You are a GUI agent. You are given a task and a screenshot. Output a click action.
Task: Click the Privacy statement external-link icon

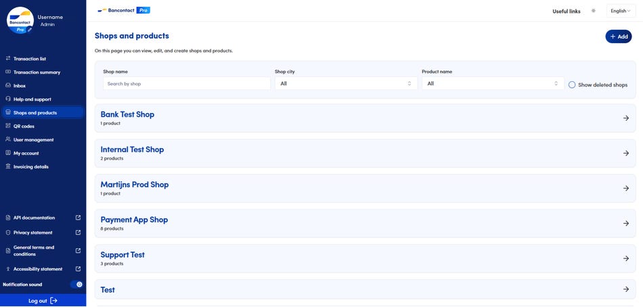pyautogui.click(x=79, y=233)
